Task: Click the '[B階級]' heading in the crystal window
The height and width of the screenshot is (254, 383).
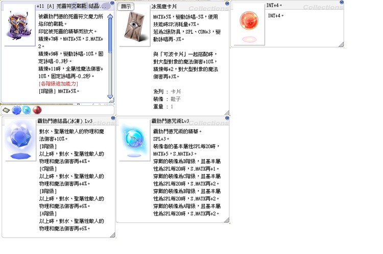Action: coord(48,191)
